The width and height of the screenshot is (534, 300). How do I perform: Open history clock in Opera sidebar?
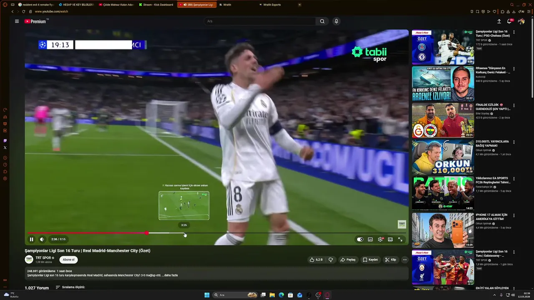click(5, 165)
